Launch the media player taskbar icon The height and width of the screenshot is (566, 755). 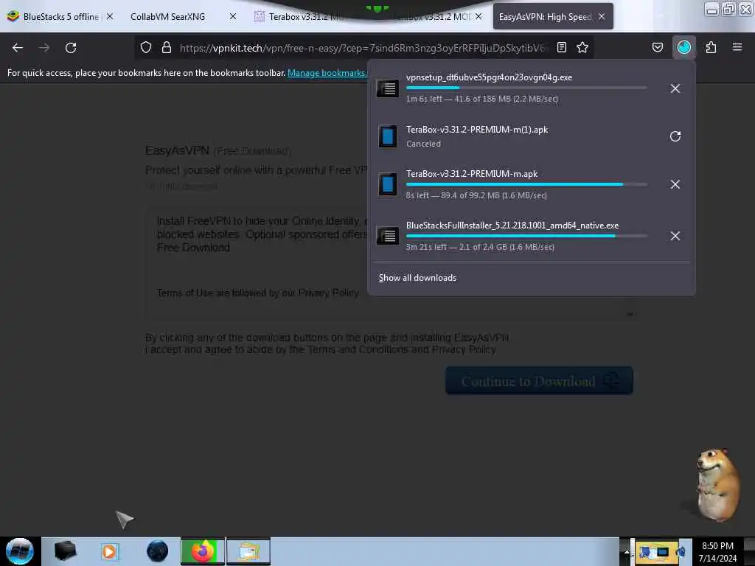[109, 551]
